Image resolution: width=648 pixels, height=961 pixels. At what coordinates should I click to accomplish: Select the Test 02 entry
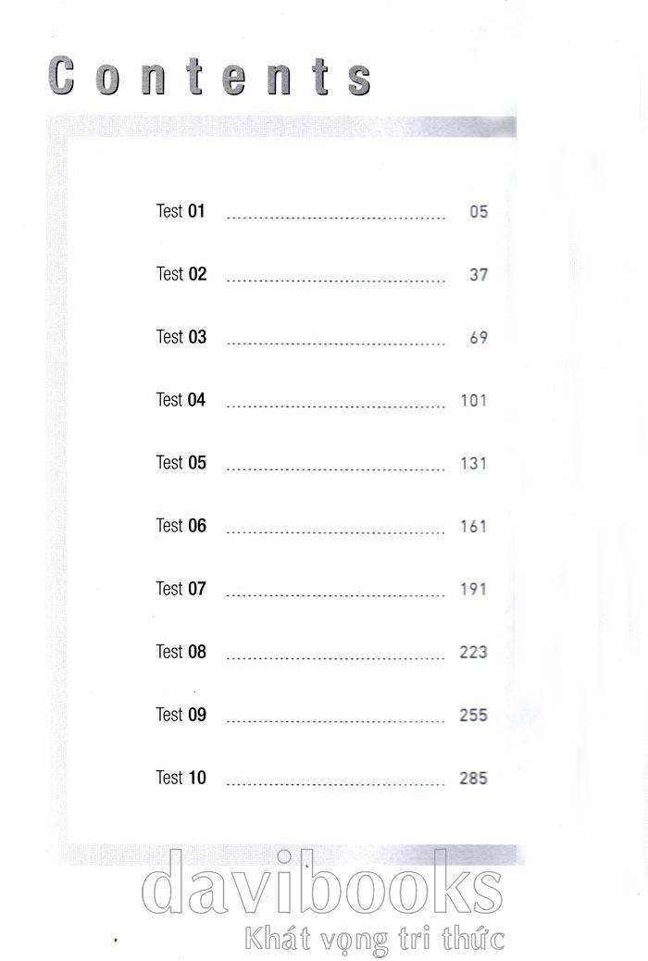pos(181,274)
